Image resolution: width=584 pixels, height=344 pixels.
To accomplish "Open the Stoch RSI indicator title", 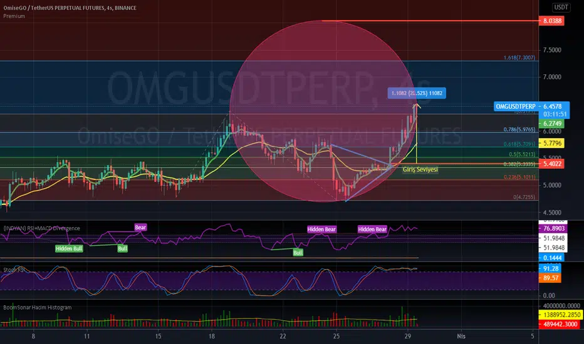I will tap(14, 270).
